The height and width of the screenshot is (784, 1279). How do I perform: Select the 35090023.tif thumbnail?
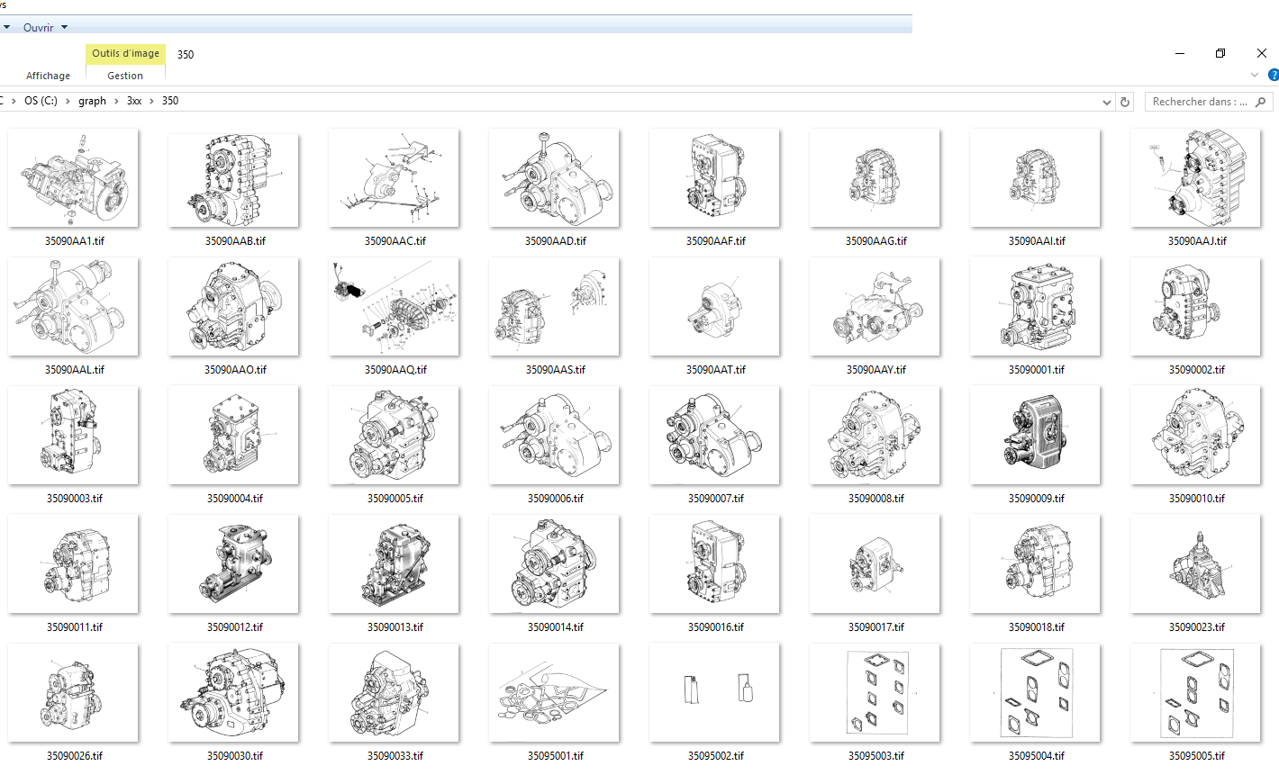coord(1195,563)
